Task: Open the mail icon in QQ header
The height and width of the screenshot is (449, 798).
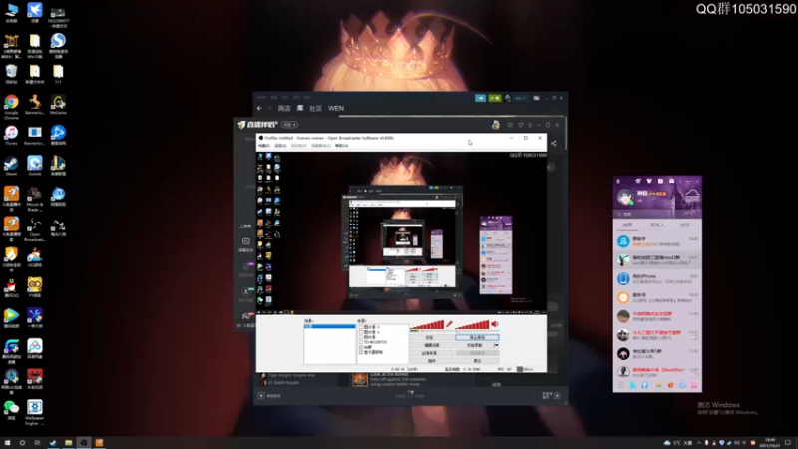Action: [671, 181]
